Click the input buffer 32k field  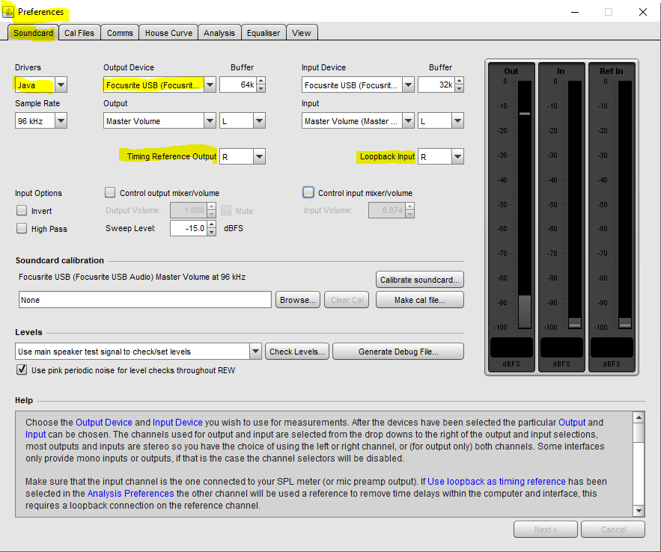436,85
